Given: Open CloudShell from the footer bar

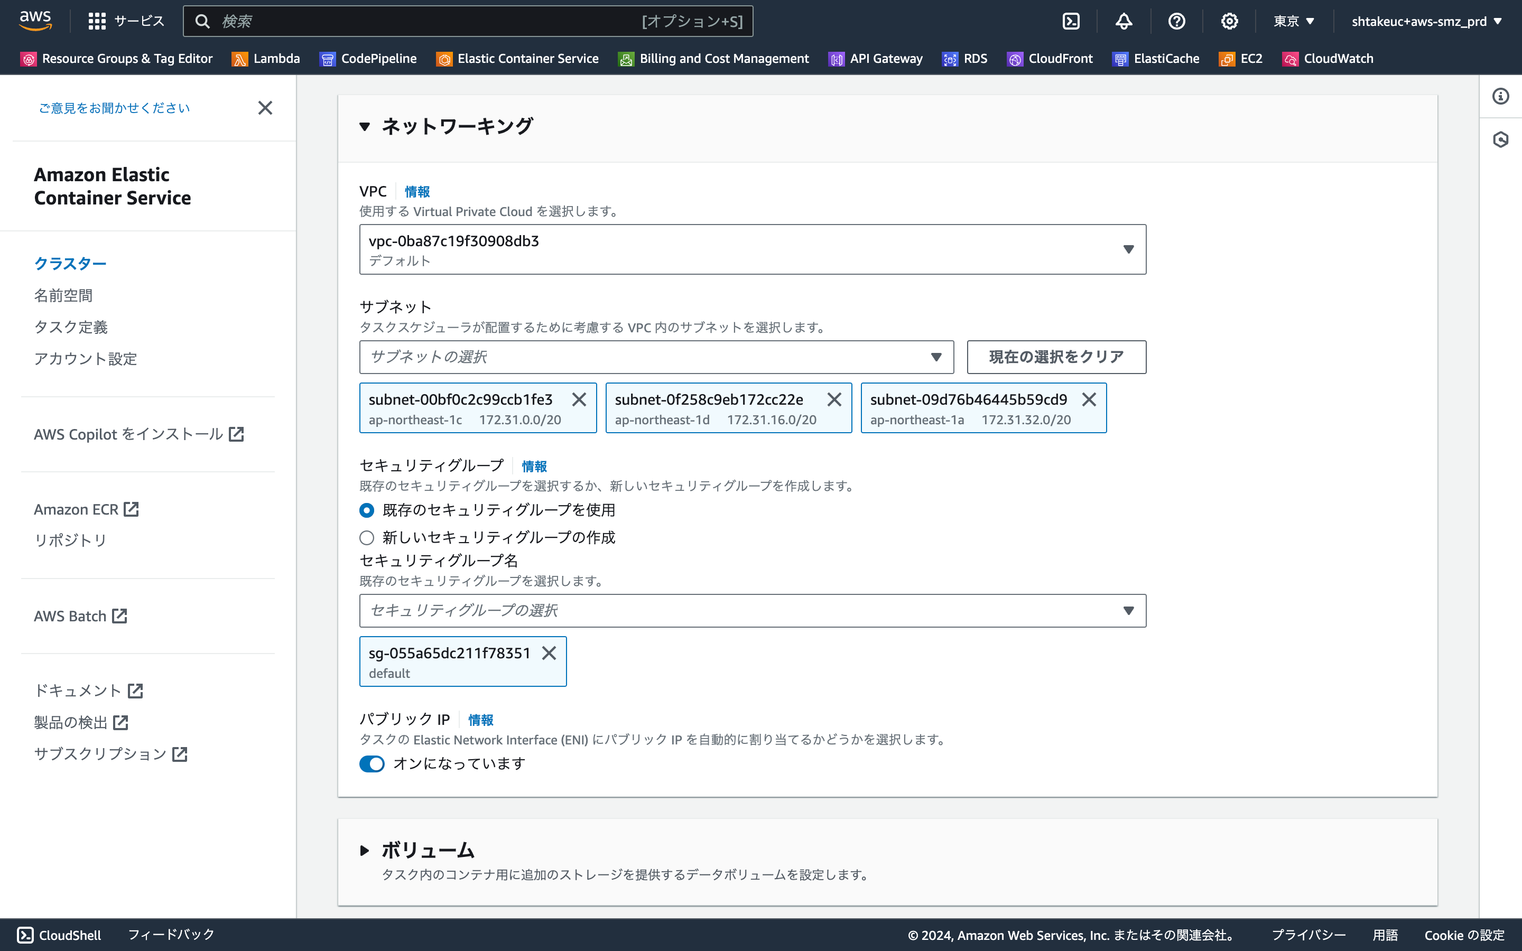Looking at the screenshot, I should point(59,935).
